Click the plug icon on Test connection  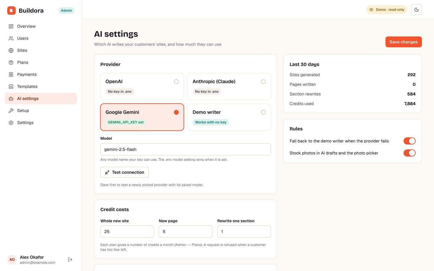[x=107, y=172]
